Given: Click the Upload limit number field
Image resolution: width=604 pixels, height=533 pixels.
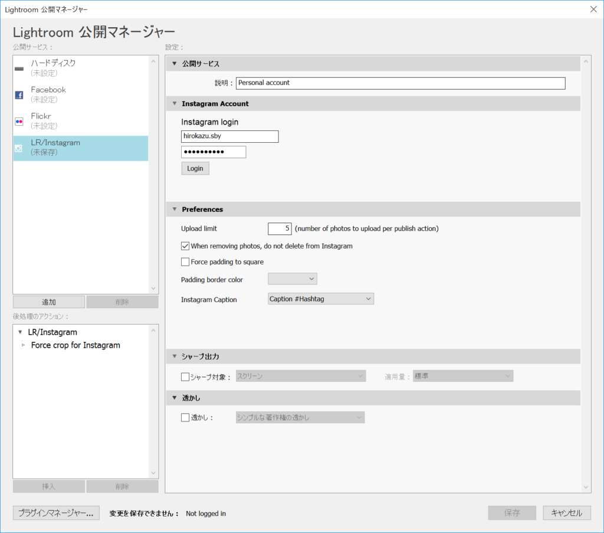Looking at the screenshot, I should click(x=280, y=228).
